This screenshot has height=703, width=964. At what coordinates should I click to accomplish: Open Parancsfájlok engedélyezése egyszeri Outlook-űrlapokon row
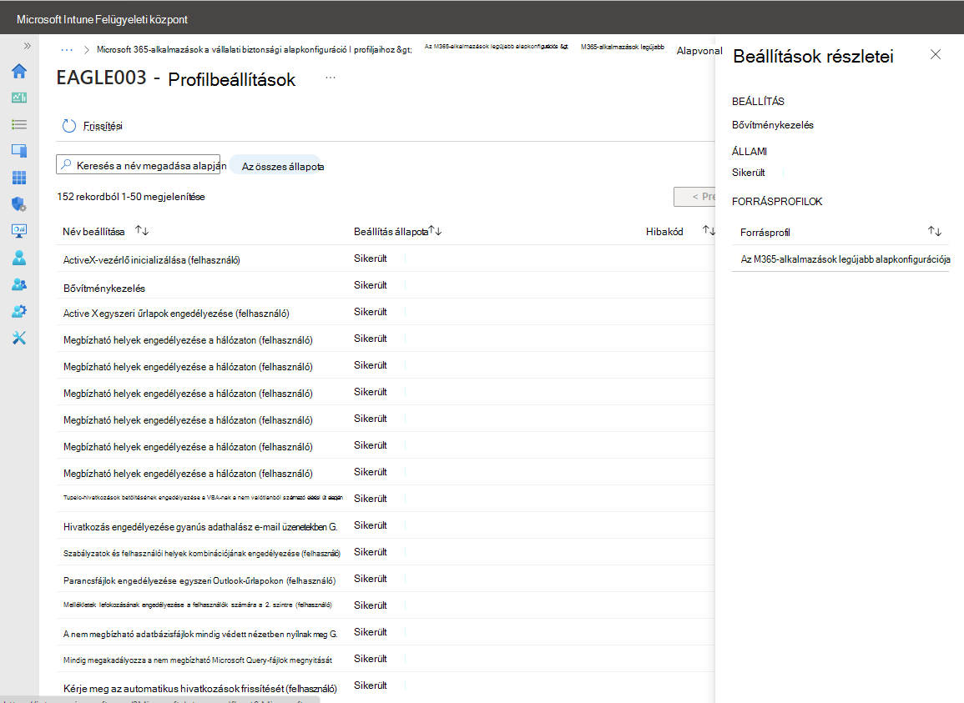tap(199, 580)
